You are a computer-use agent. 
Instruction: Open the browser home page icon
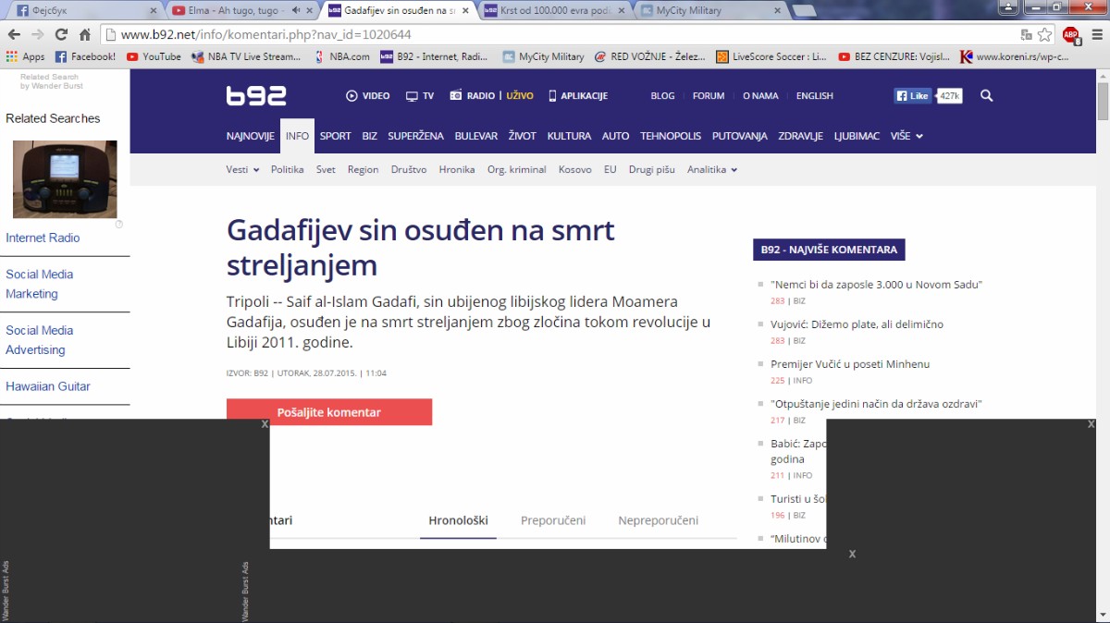pos(85,34)
